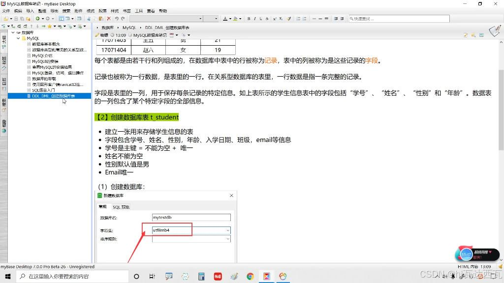Click the calendar icon in the note info bar
This screenshot has height=283, width=504.
pos(172,35)
